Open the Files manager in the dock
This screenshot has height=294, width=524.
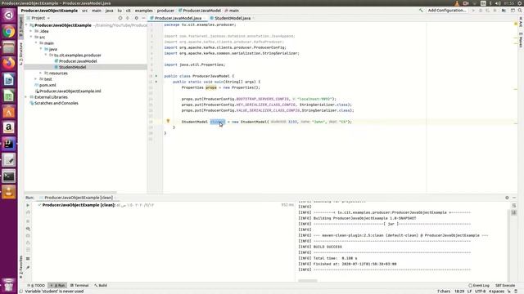pyautogui.click(x=9, y=47)
